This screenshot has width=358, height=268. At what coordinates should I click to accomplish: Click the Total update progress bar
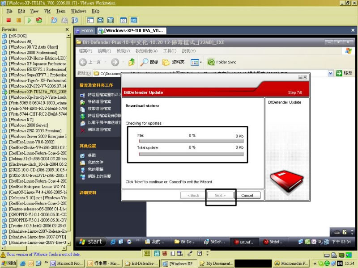[x=191, y=154]
